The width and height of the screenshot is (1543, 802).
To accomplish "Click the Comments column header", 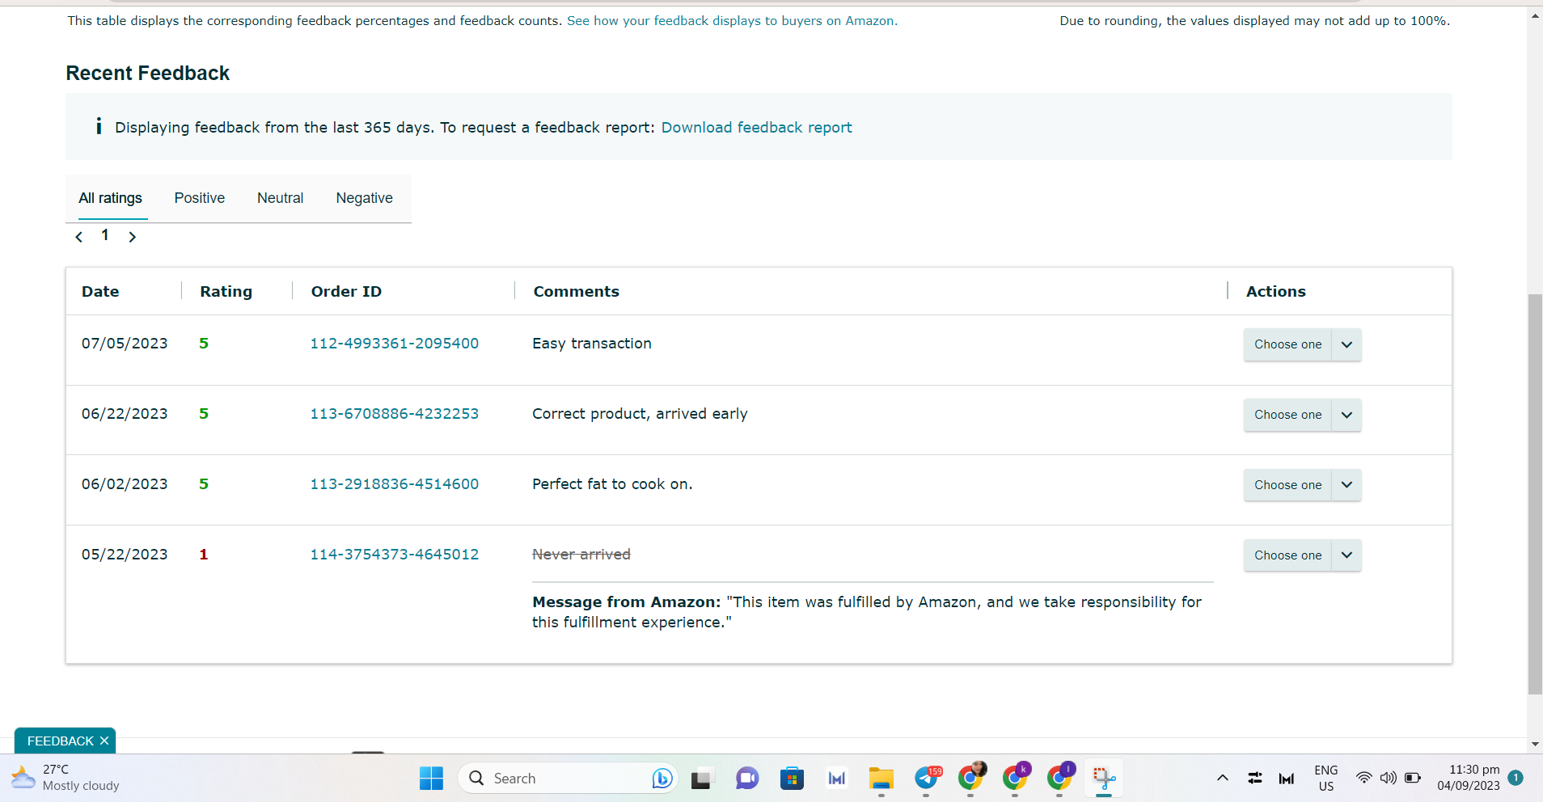I will pos(576,291).
